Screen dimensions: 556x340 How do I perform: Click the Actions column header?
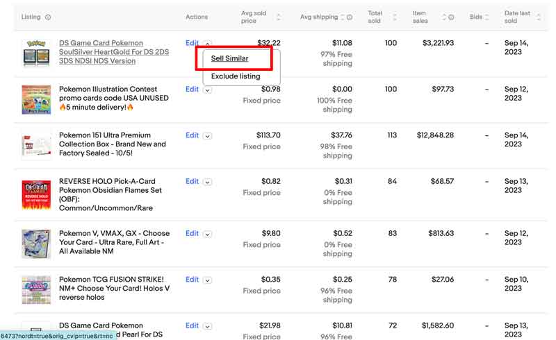(197, 17)
